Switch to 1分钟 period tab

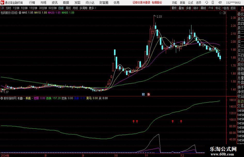point(16,8)
